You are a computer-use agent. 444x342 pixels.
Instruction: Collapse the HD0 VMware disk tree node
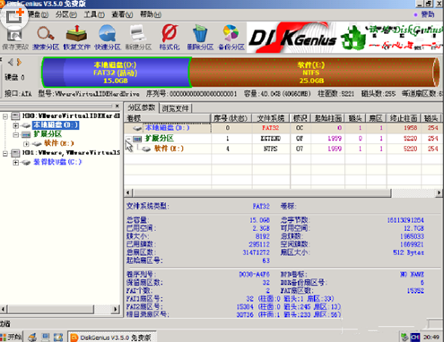(x=5, y=115)
